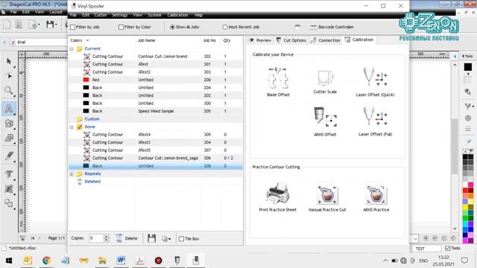Select the arrow selection tool in DragonCut
Screen dimensions: 477x268
(9, 62)
